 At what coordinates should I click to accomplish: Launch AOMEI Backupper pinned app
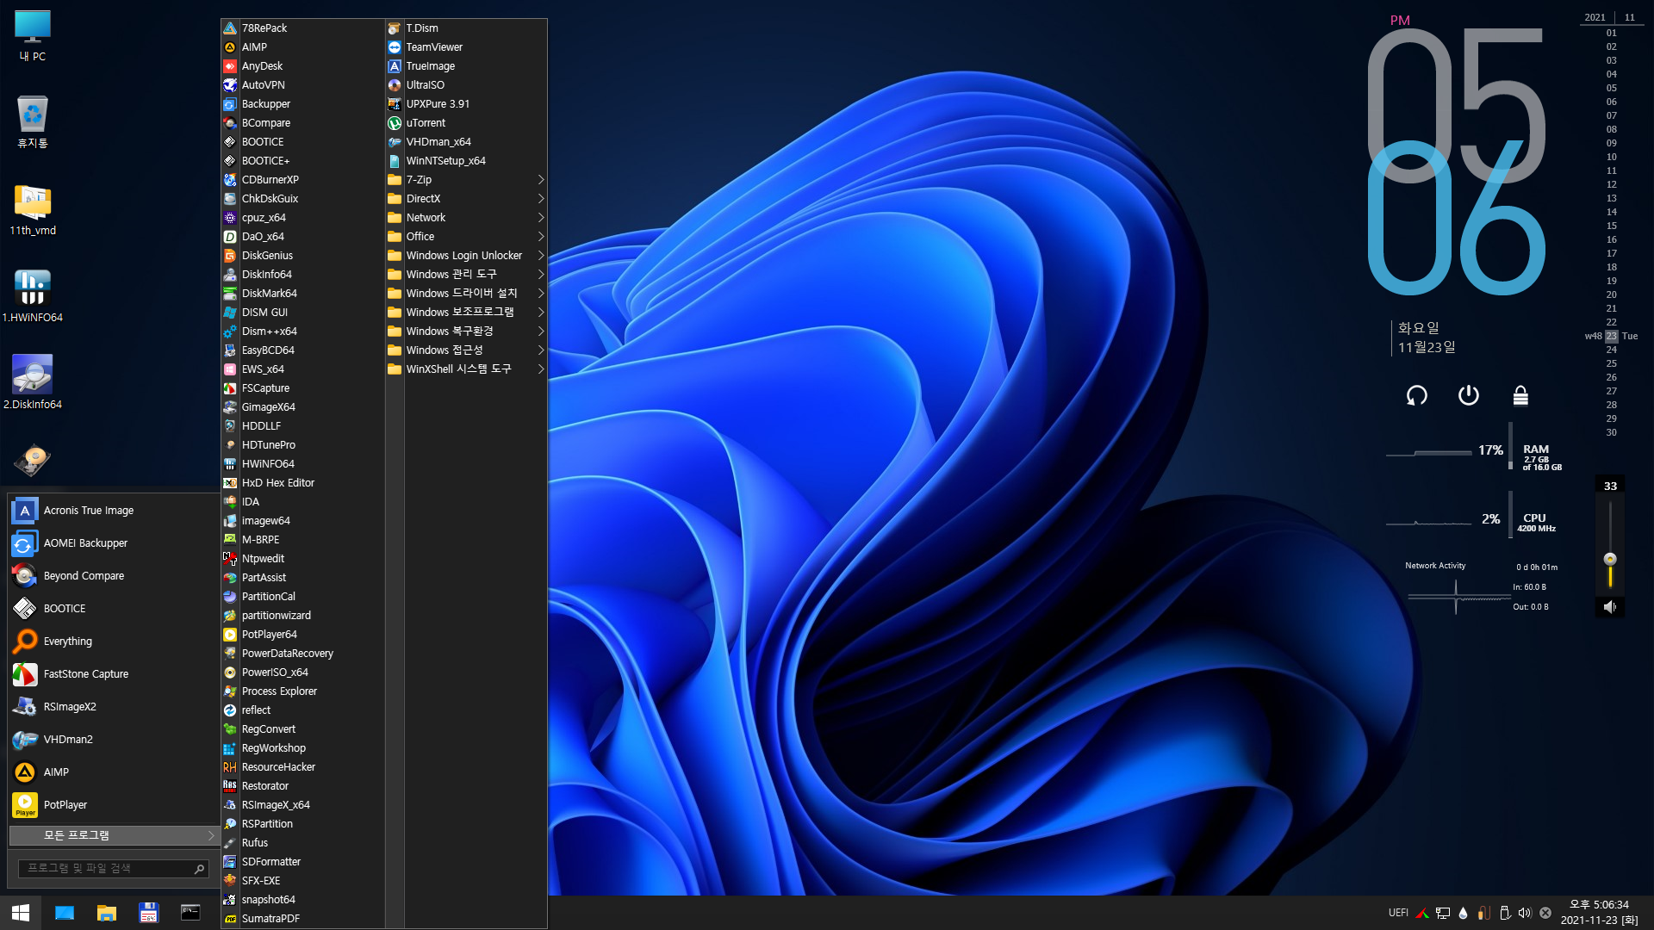(114, 543)
